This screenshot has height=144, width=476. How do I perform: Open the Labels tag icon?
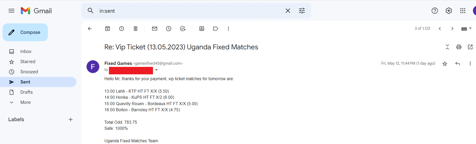click(x=216, y=29)
